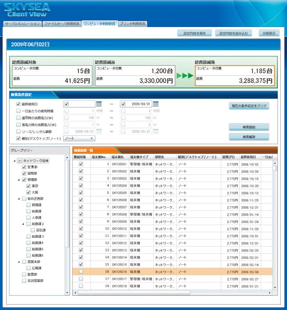Cancel search with 検索解除 button
287x310 pixels.
pyautogui.click(x=249, y=137)
